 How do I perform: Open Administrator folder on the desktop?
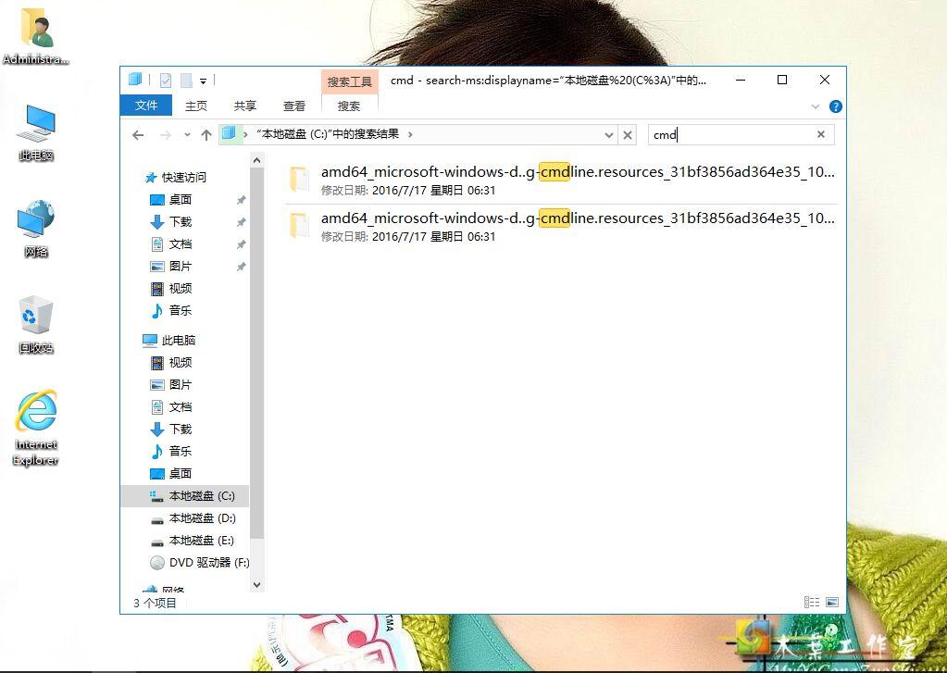35,35
